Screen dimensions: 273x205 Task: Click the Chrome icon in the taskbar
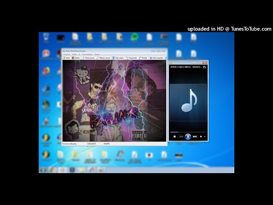(52, 170)
